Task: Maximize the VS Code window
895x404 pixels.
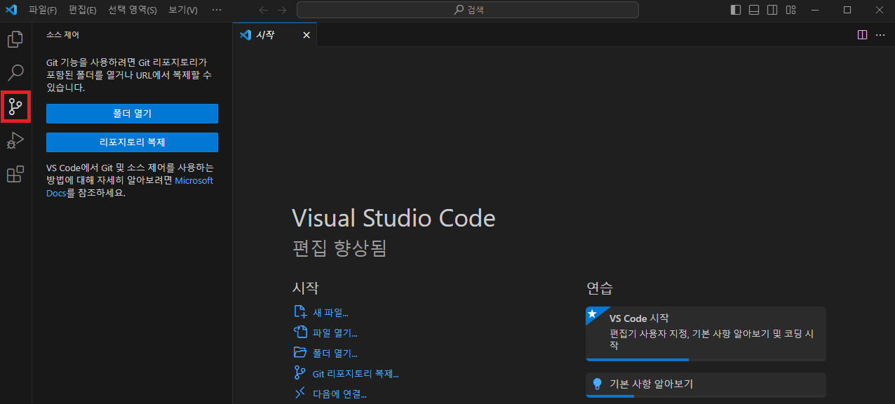Action: [x=847, y=10]
